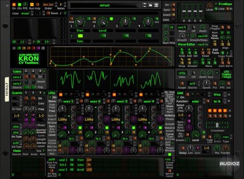Toggle the Scope button

pyautogui.click(x=182, y=84)
